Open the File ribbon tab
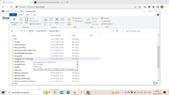This screenshot has width=169, height=95. [x=13, y=15]
